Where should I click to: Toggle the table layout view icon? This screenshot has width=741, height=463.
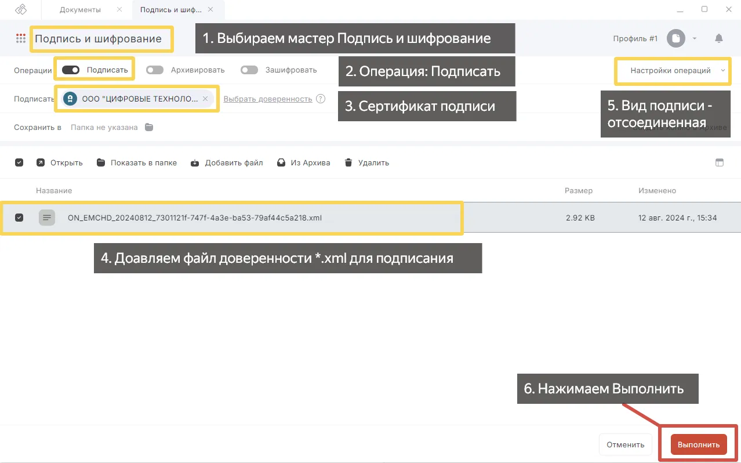coord(720,162)
